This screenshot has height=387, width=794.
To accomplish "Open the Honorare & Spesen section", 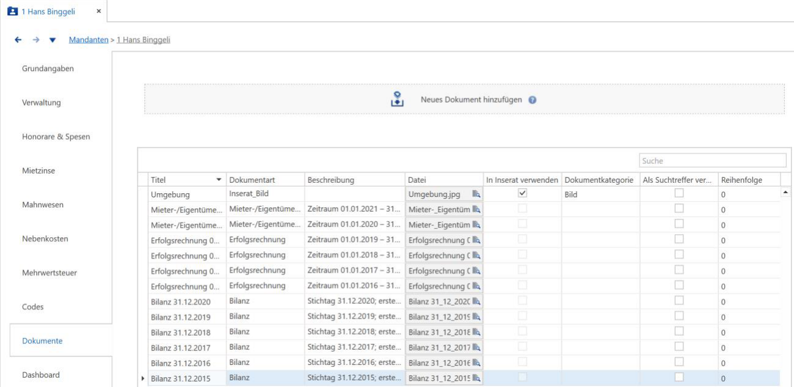I will click(56, 136).
